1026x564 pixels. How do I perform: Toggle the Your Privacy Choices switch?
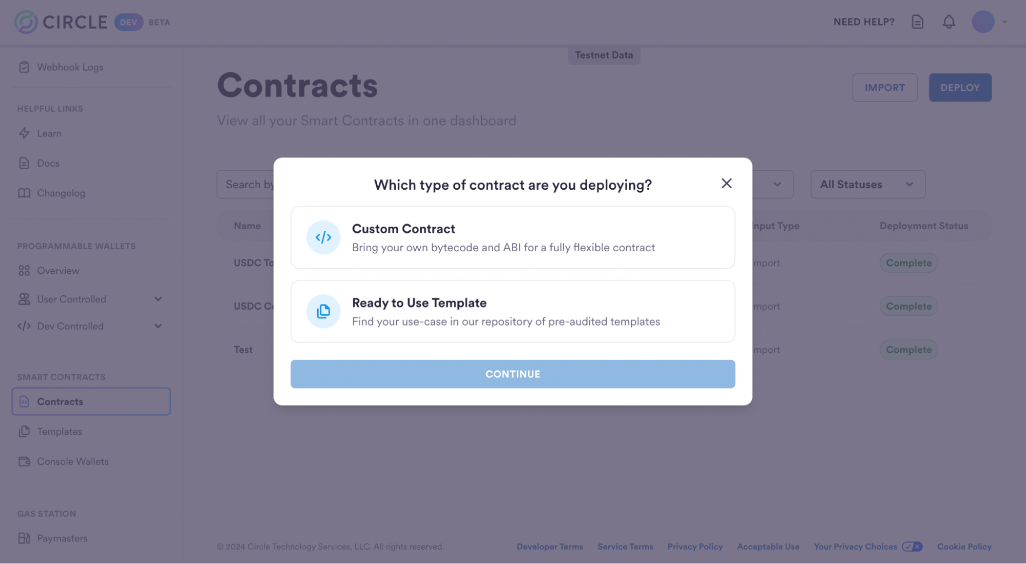[912, 547]
